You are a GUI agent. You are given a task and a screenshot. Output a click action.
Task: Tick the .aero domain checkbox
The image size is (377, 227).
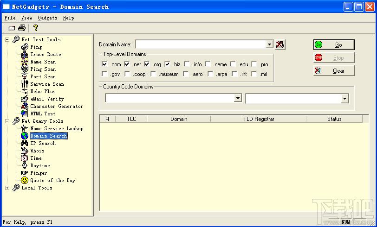coord(186,74)
